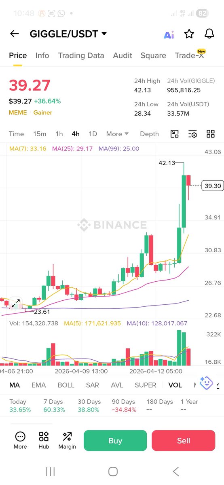Tap the 24h Low value 28.34
The width and height of the screenshot is (224, 485).
(142, 114)
